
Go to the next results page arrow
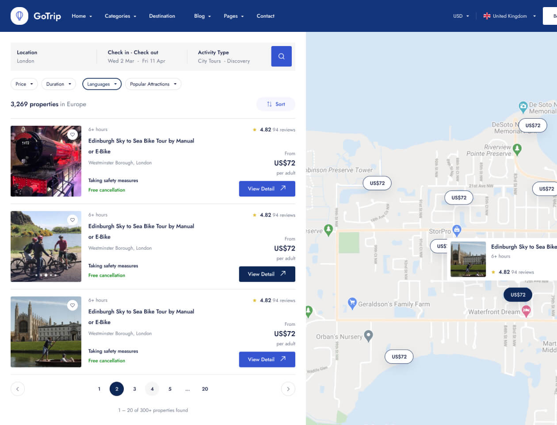288,389
